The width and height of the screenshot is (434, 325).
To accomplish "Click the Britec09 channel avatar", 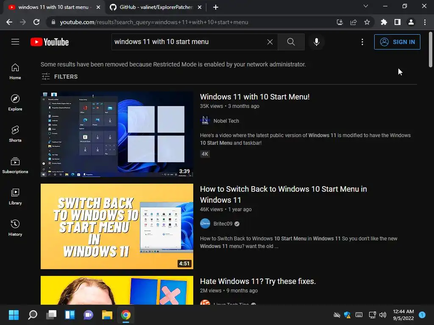I will pyautogui.click(x=205, y=223).
